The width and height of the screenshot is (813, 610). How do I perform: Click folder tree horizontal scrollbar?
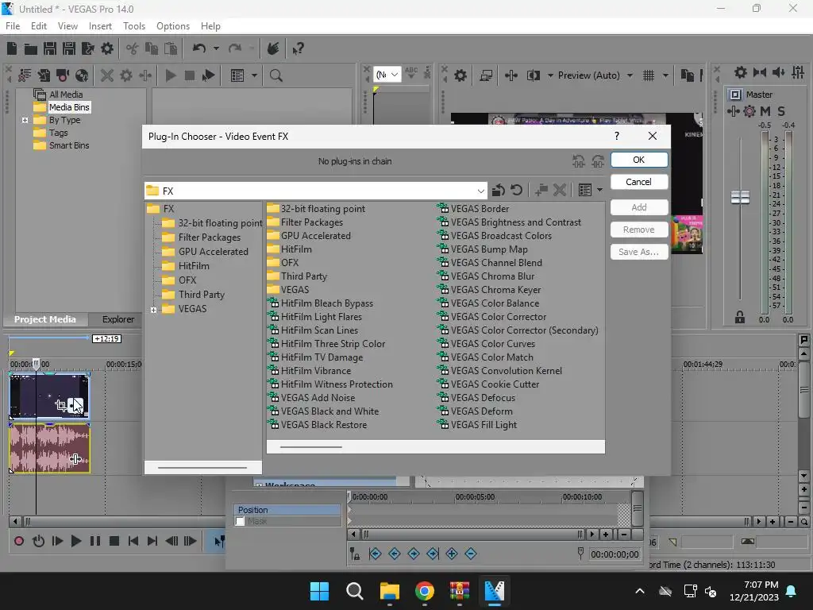(202, 467)
